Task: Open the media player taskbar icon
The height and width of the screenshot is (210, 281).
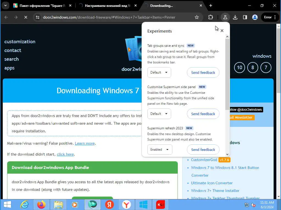Action: (75, 205)
